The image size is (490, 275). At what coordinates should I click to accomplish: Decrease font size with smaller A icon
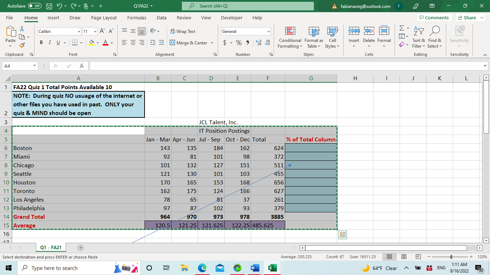coord(111,32)
